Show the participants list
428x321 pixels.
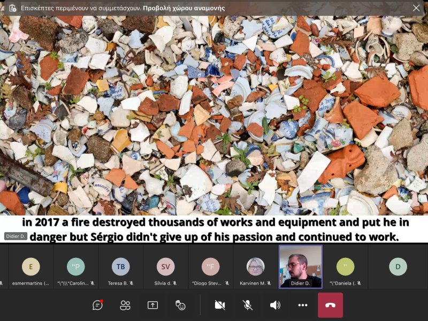[125, 305]
